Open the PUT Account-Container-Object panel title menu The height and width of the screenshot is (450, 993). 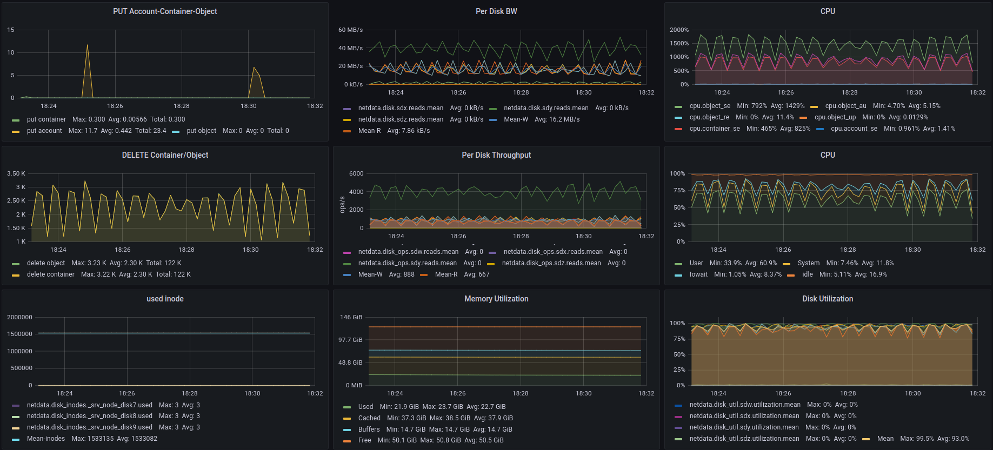[165, 11]
